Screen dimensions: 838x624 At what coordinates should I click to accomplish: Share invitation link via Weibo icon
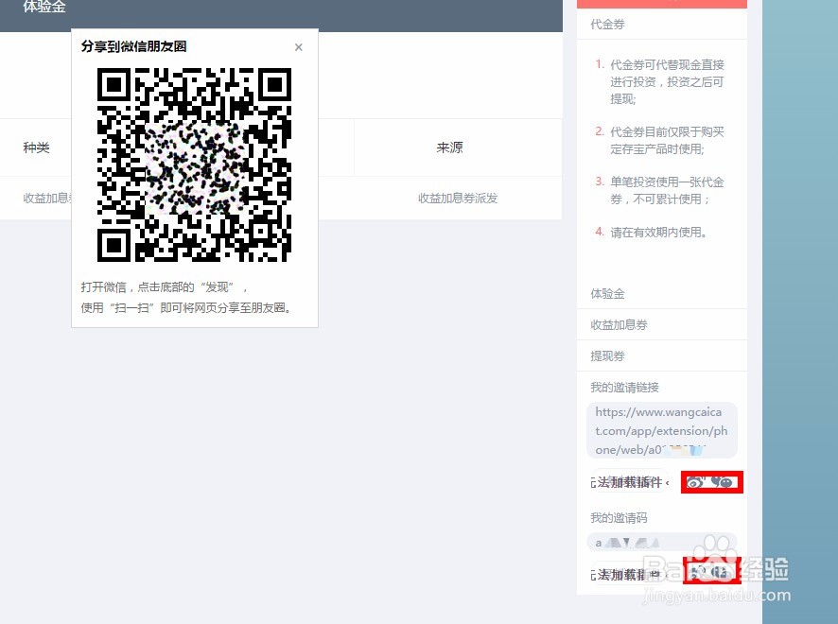695,482
